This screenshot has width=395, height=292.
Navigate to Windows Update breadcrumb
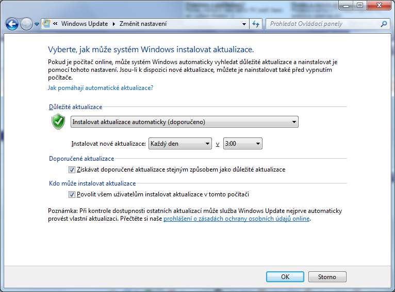(85, 24)
